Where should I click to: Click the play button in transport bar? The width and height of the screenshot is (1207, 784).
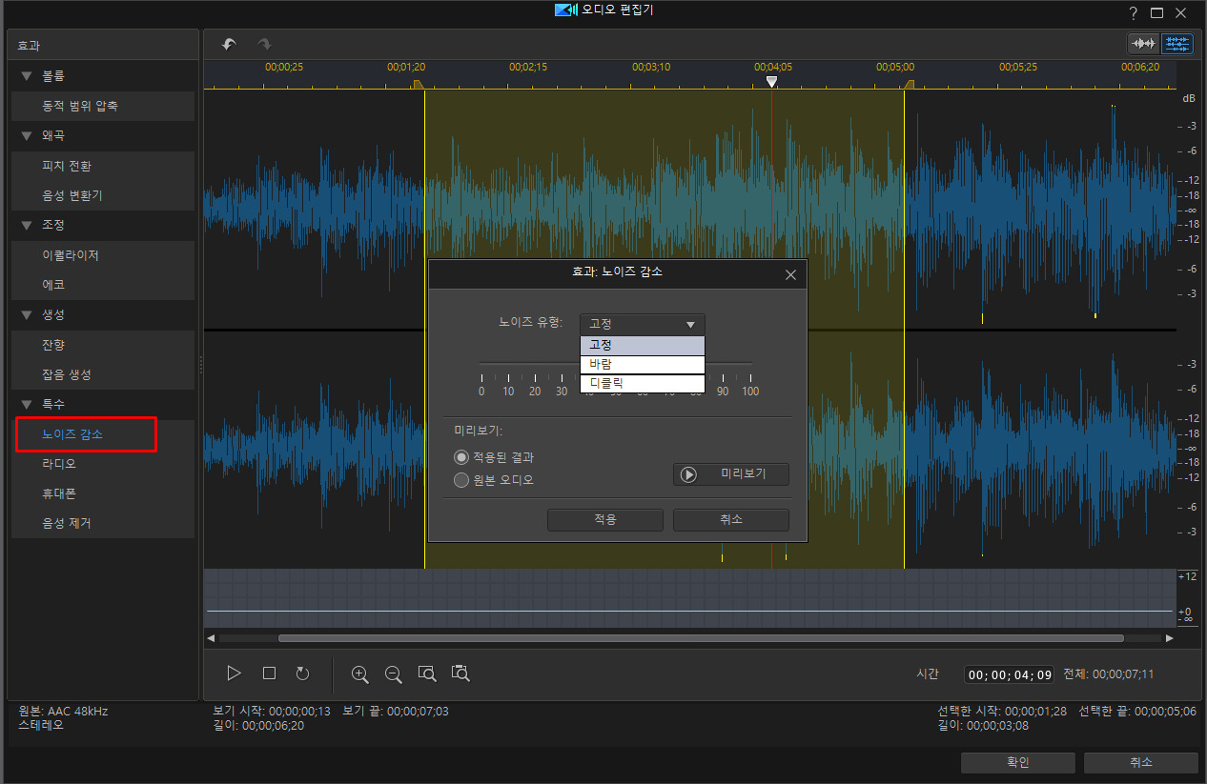(x=235, y=673)
